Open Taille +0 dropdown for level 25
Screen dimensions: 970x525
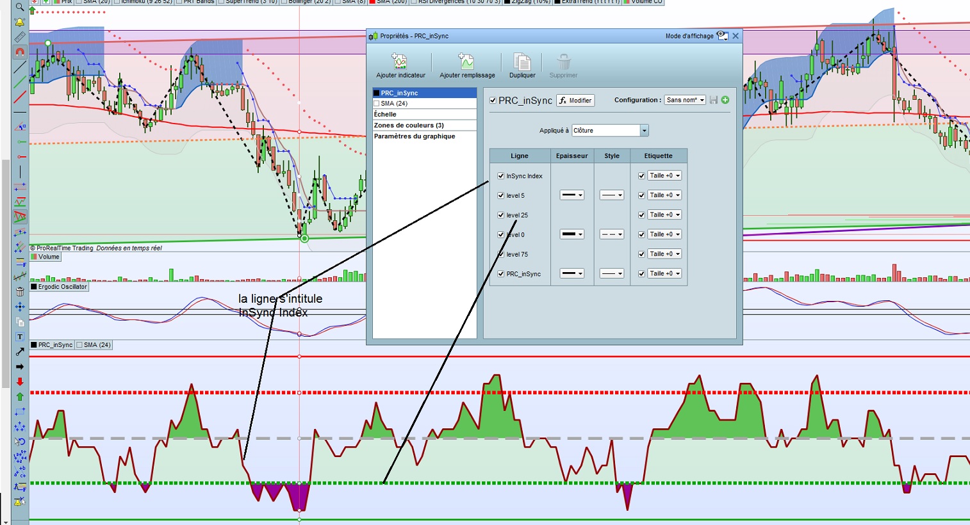664,214
